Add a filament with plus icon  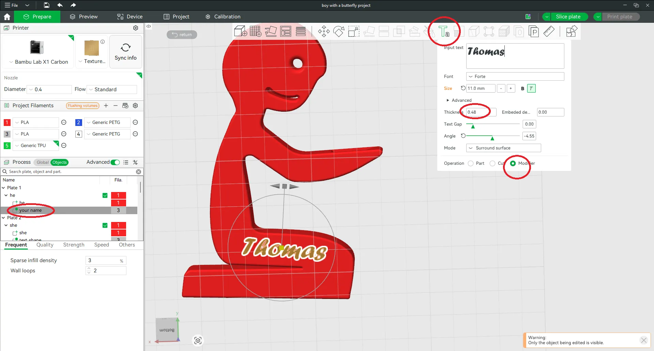click(x=106, y=106)
